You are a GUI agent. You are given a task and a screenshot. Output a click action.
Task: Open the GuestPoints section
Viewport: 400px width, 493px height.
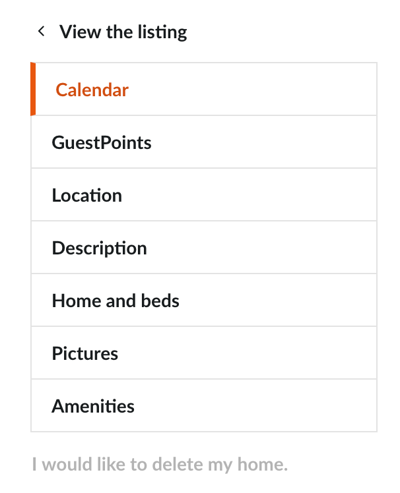pyautogui.click(x=102, y=142)
